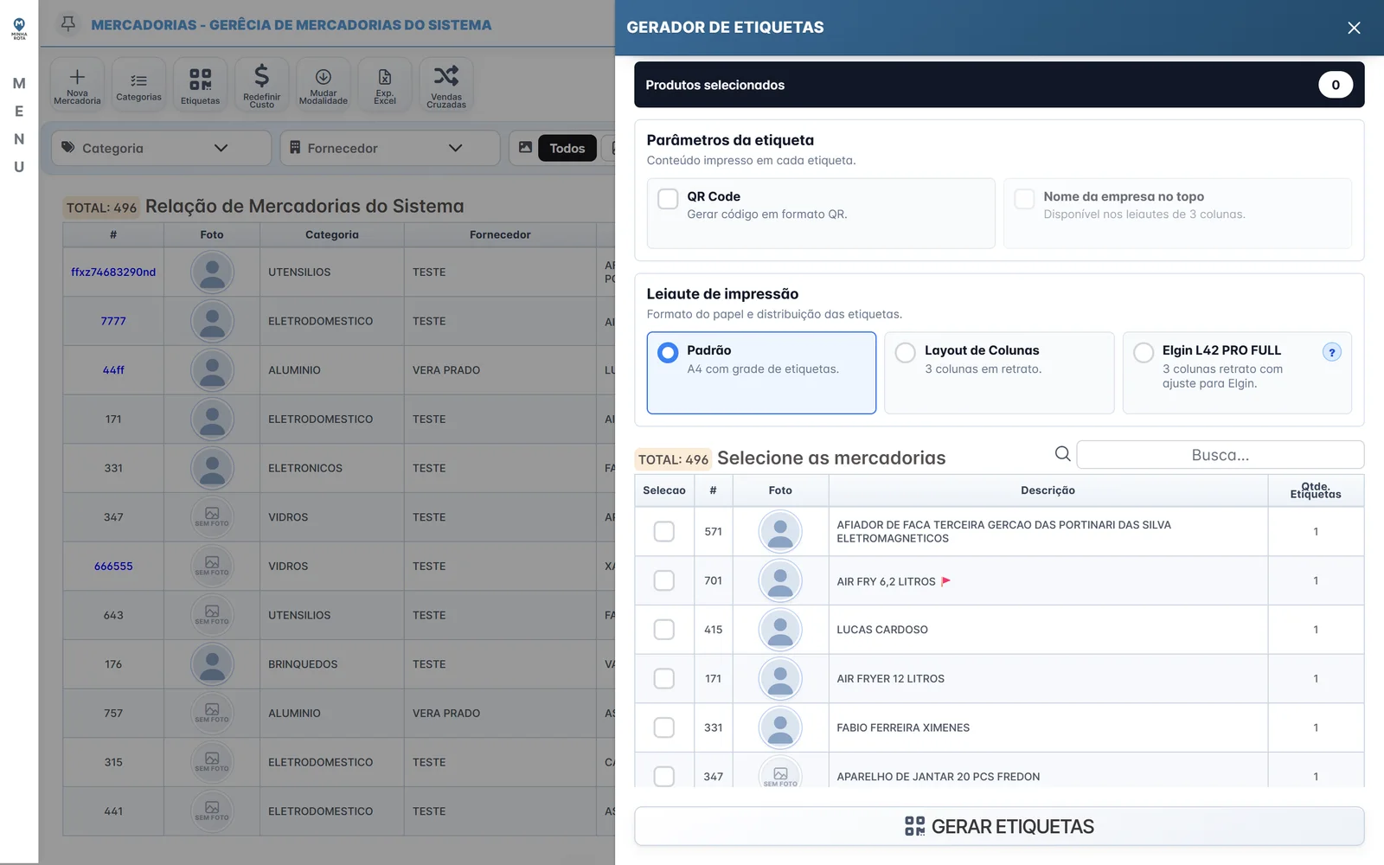
Task: Toggle Nome da empresa no topo checkbox
Action: (x=1024, y=198)
